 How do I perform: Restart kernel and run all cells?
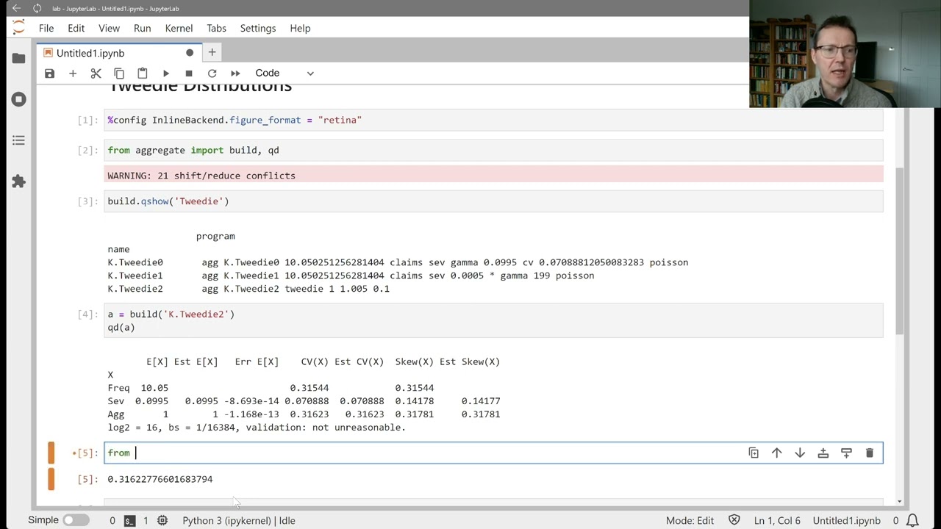pyautogui.click(x=235, y=73)
